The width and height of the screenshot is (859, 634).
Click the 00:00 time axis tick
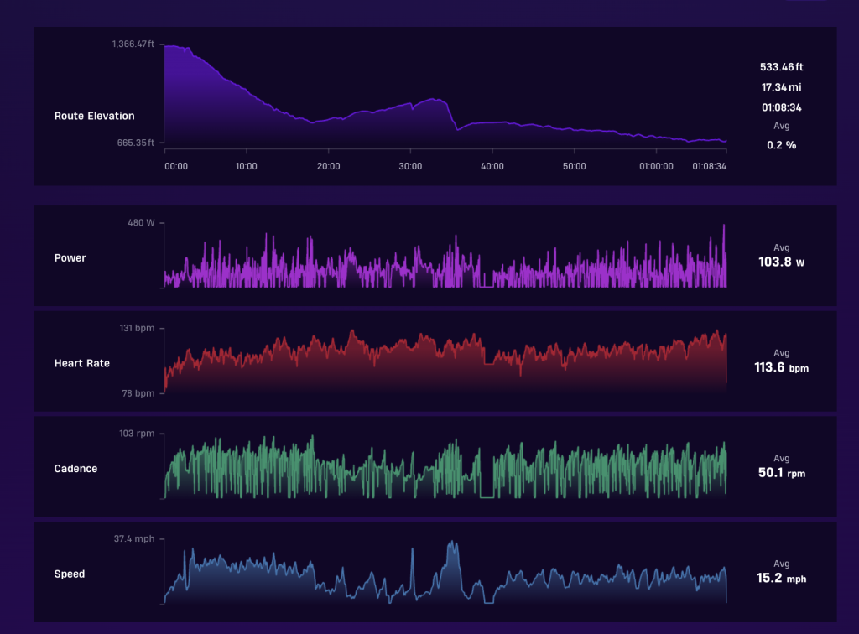pos(176,166)
